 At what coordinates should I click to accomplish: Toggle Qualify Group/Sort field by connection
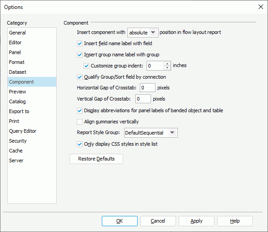(80, 77)
